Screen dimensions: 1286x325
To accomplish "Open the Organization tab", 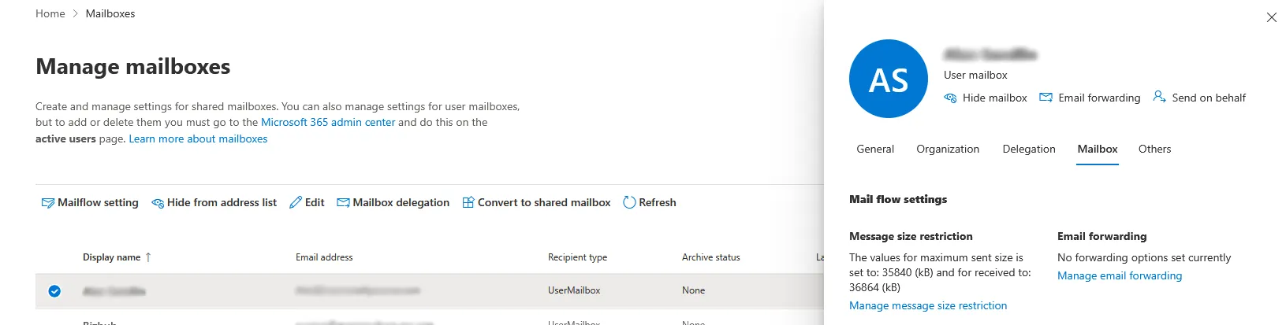I will [x=948, y=150].
